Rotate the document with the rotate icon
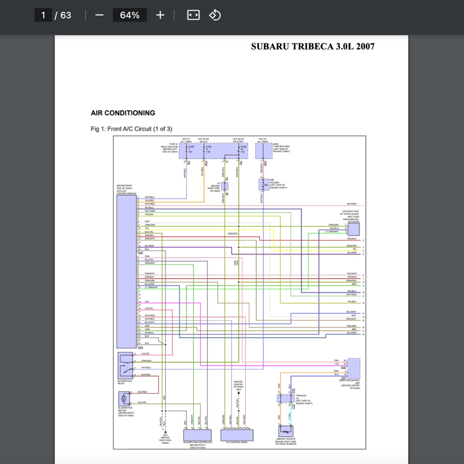The width and height of the screenshot is (464, 464). click(215, 15)
